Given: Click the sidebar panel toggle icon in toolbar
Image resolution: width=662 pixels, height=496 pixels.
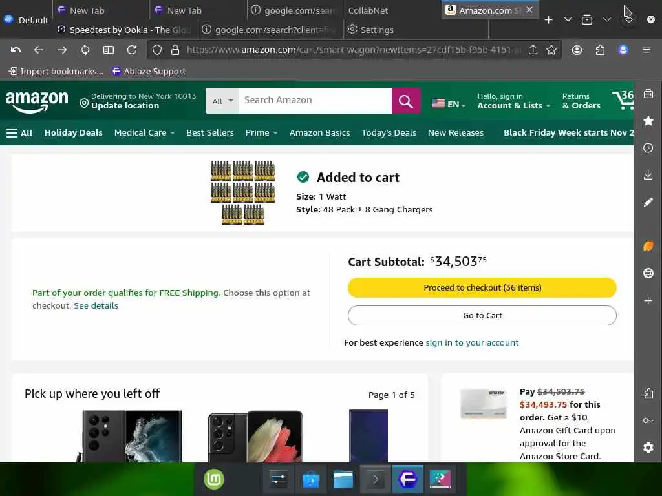Looking at the screenshot, I should [x=109, y=50].
